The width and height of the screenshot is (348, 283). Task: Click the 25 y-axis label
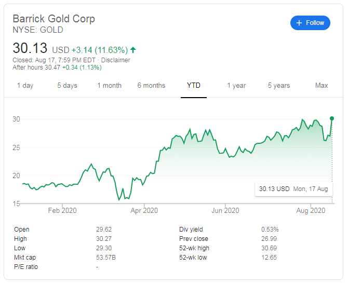[x=16, y=147]
